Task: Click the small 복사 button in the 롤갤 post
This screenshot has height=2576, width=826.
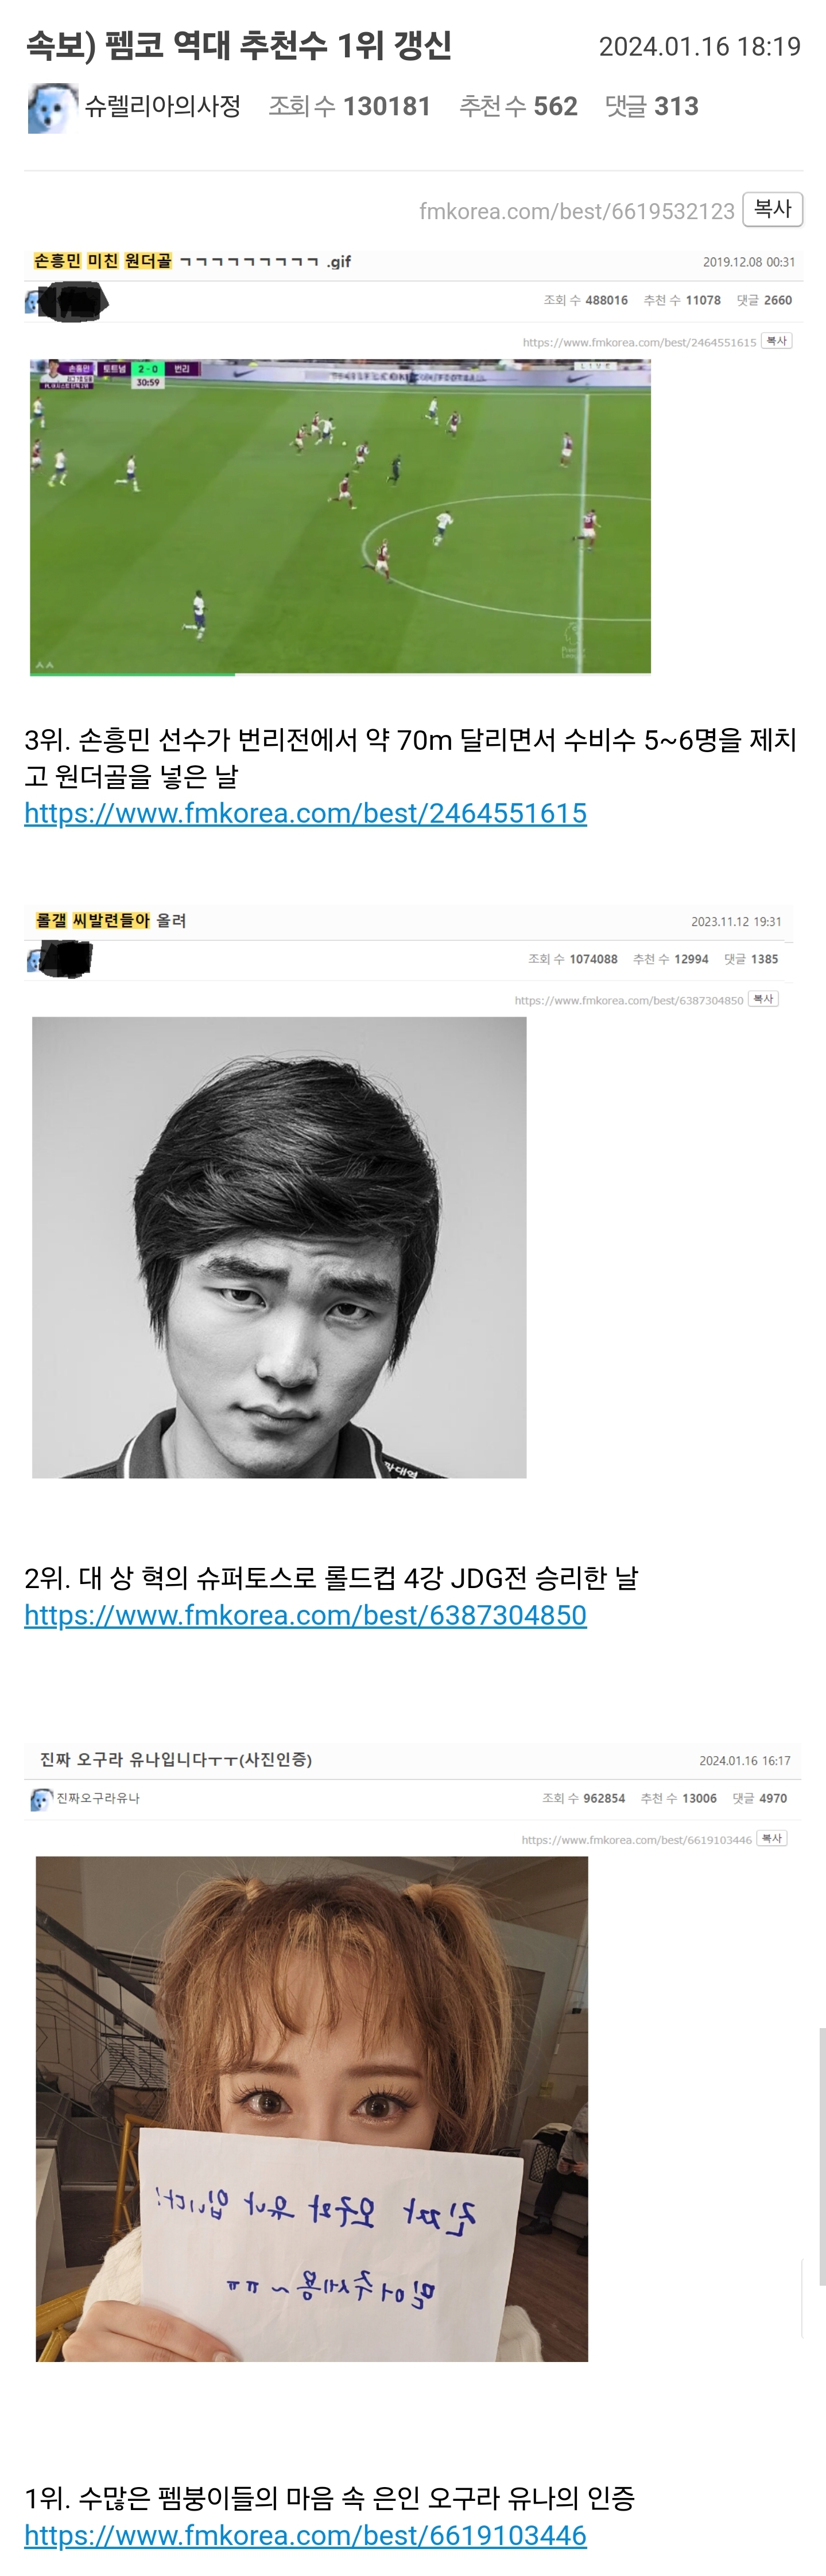Action: [764, 999]
